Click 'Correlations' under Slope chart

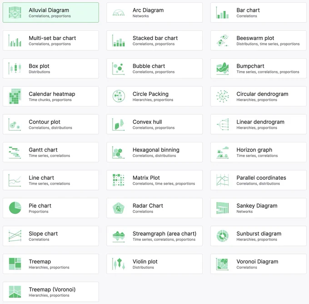(x=39, y=239)
